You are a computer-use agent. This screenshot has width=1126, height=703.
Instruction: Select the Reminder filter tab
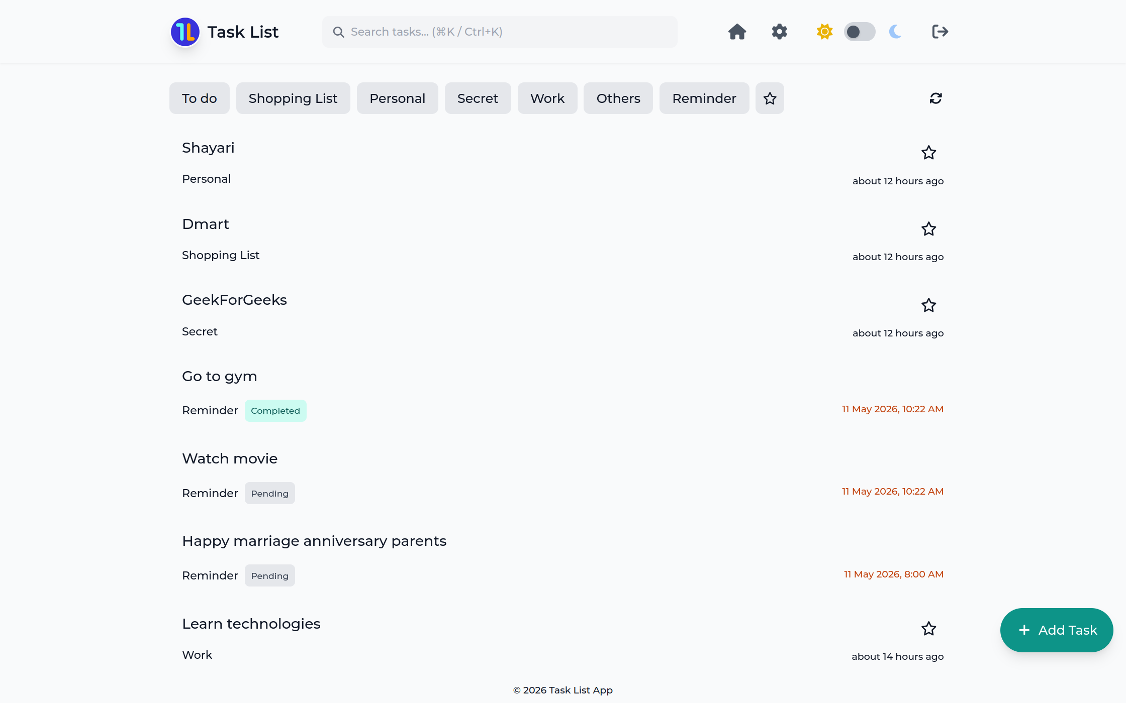point(704,98)
